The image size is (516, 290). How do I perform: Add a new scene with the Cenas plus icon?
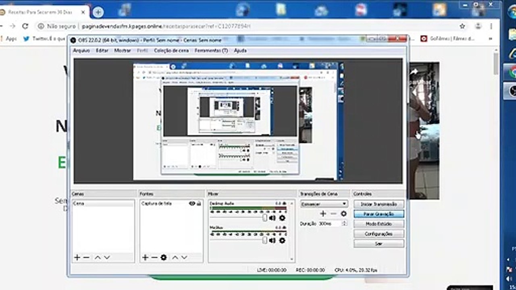point(77,257)
